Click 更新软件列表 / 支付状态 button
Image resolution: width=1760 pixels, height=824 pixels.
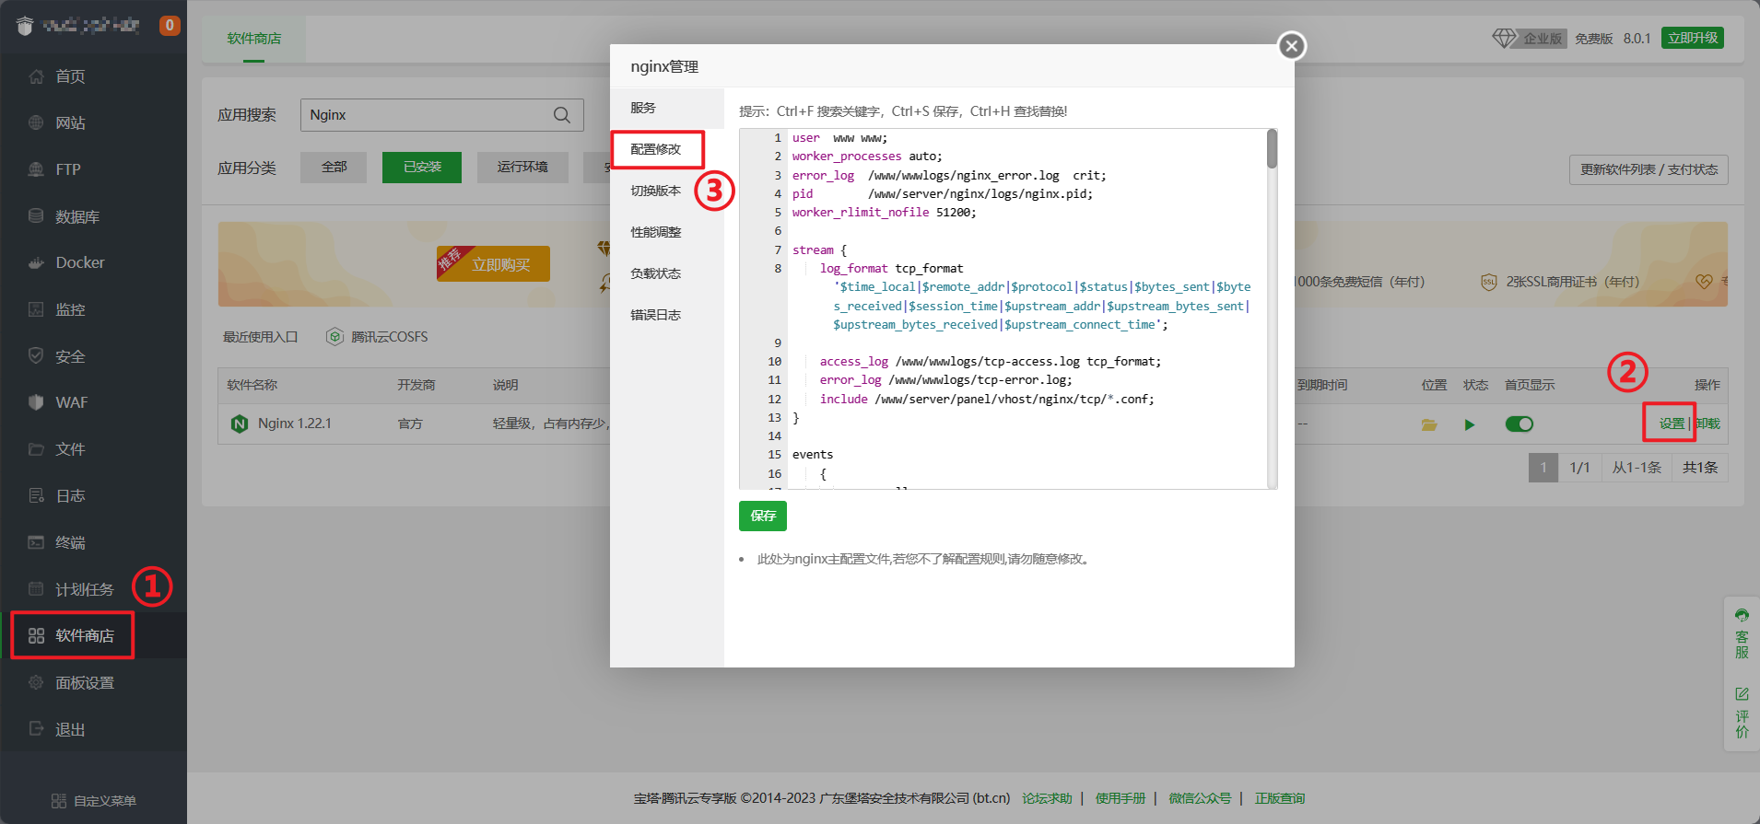point(1649,170)
